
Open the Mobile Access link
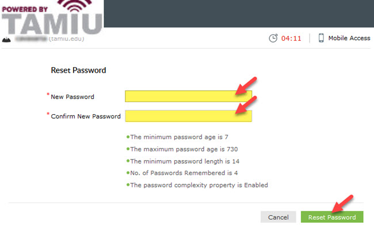[349, 38]
